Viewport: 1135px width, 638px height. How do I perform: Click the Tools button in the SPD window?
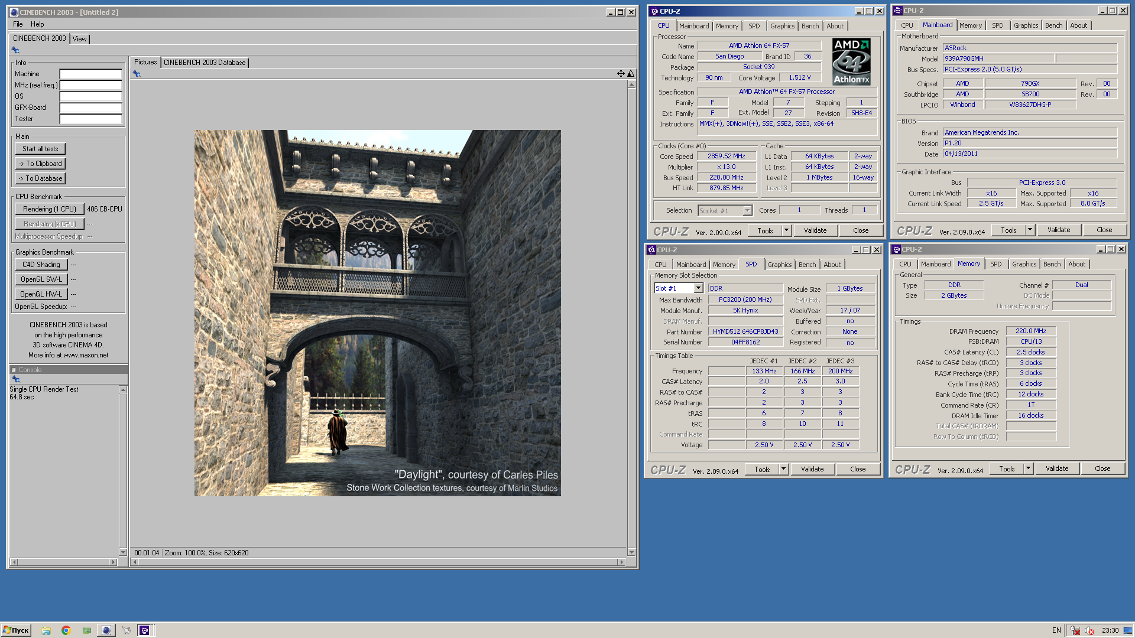coord(762,469)
